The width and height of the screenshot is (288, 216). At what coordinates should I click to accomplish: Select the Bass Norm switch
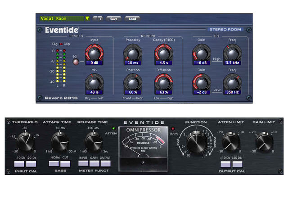(x=54, y=163)
